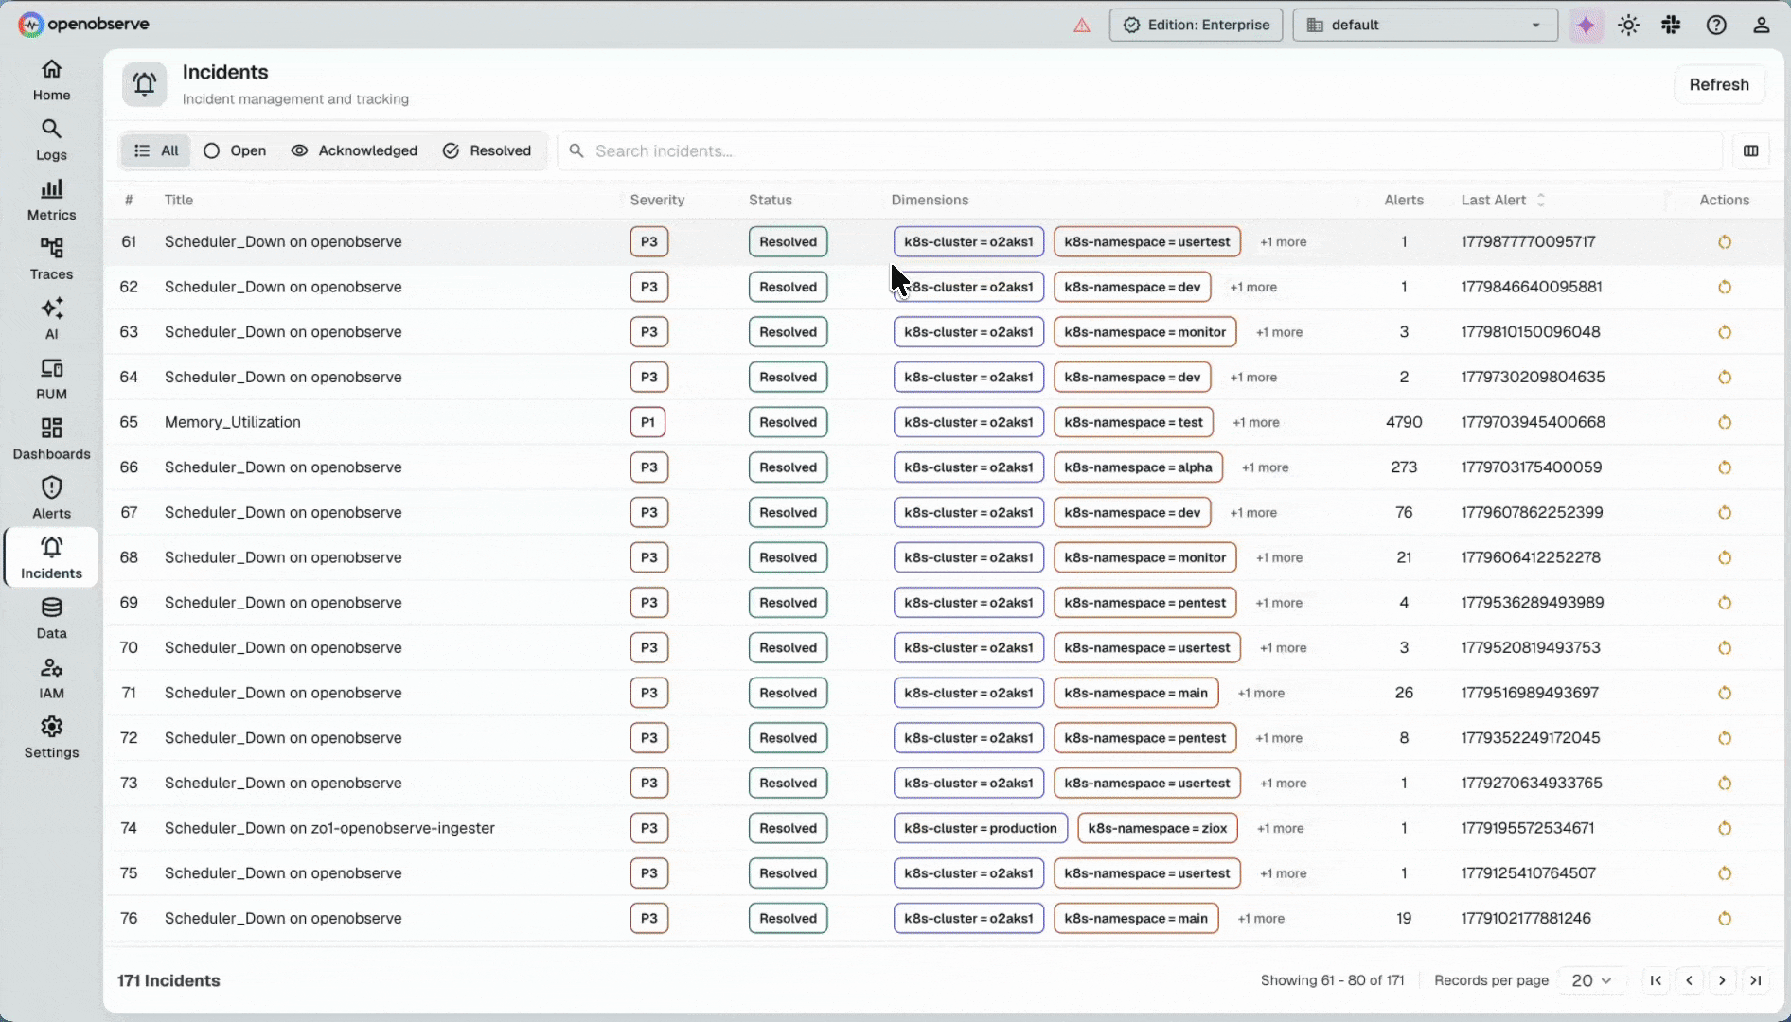Click alert count 4790
1791x1022 pixels.
(1403, 422)
